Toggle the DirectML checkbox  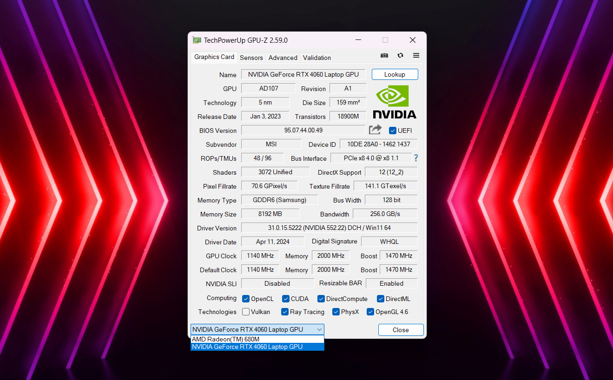[381, 299]
